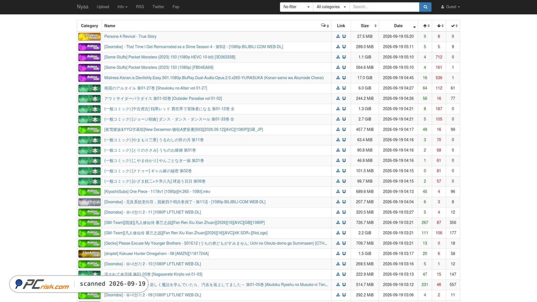Open magnet link for Gecko Please Excuse My Younger Brothers
The image size is (537, 302).
pyautogui.click(x=344, y=243)
